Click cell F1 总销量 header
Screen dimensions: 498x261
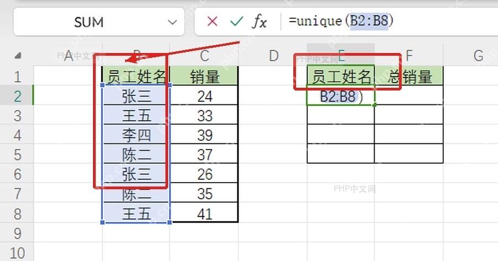tap(409, 76)
